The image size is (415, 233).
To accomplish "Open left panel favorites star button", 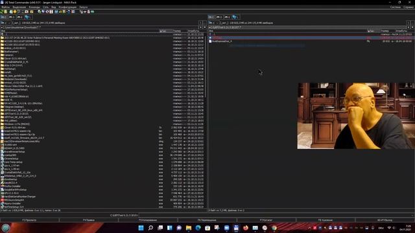I will point(200,27).
